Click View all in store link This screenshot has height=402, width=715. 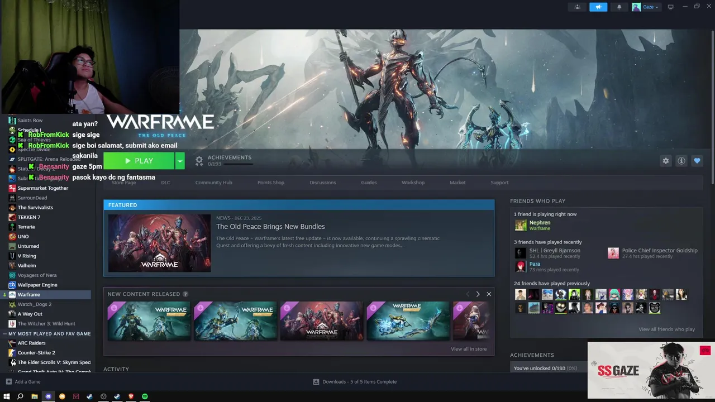click(469, 349)
